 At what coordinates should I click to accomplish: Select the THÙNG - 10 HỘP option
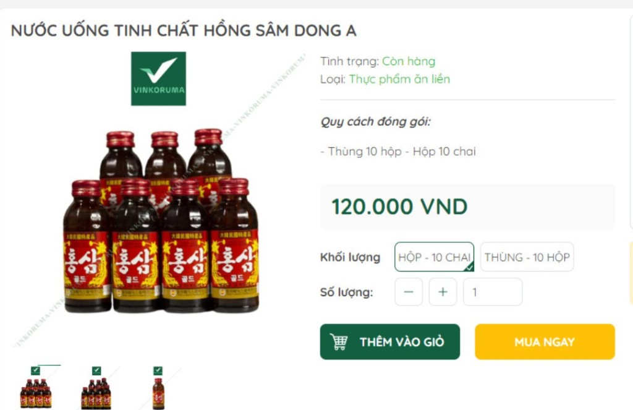(527, 257)
